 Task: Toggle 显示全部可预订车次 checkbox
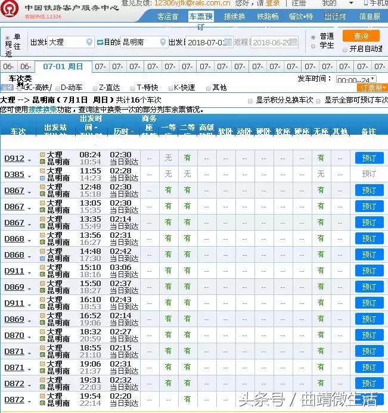[318, 101]
